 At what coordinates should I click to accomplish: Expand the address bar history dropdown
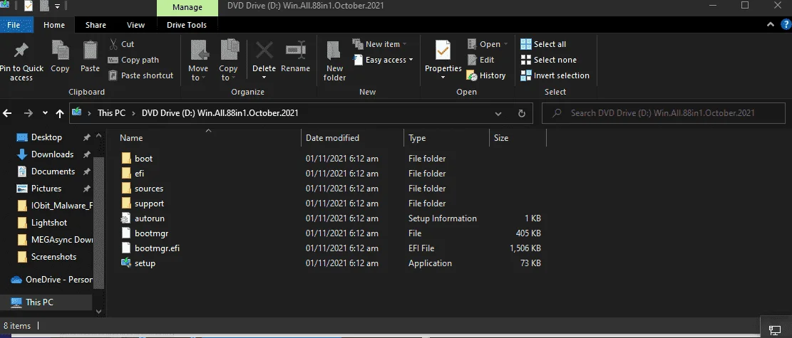(498, 113)
